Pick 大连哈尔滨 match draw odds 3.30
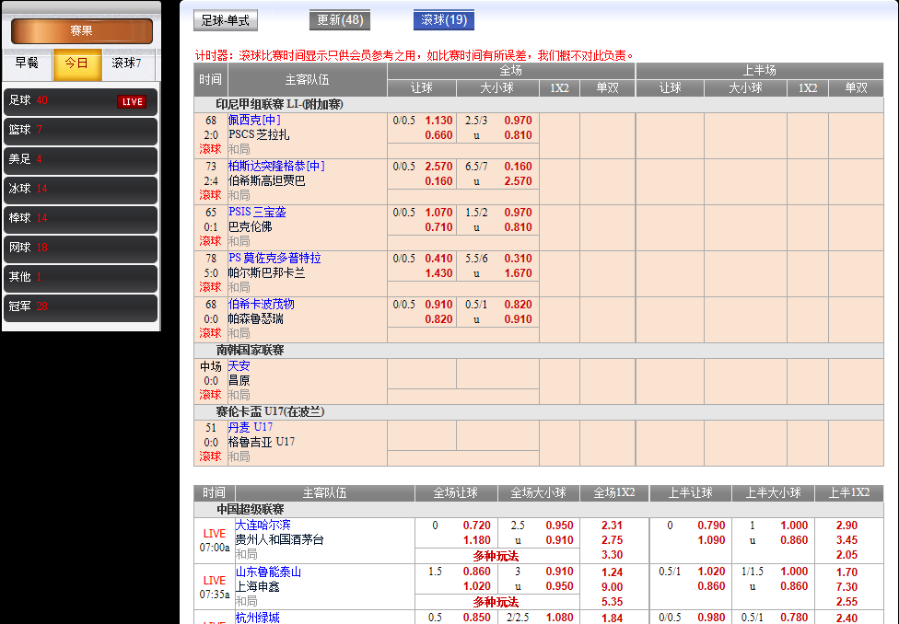899x624 pixels. [613, 555]
